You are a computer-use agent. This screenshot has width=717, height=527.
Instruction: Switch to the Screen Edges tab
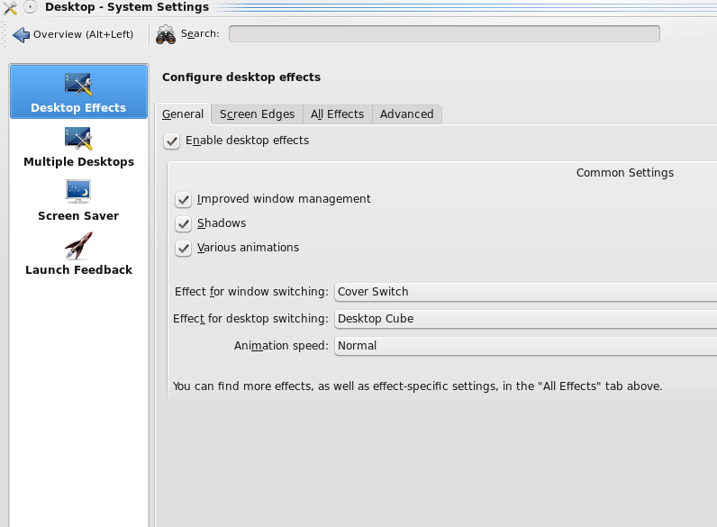coord(257,114)
